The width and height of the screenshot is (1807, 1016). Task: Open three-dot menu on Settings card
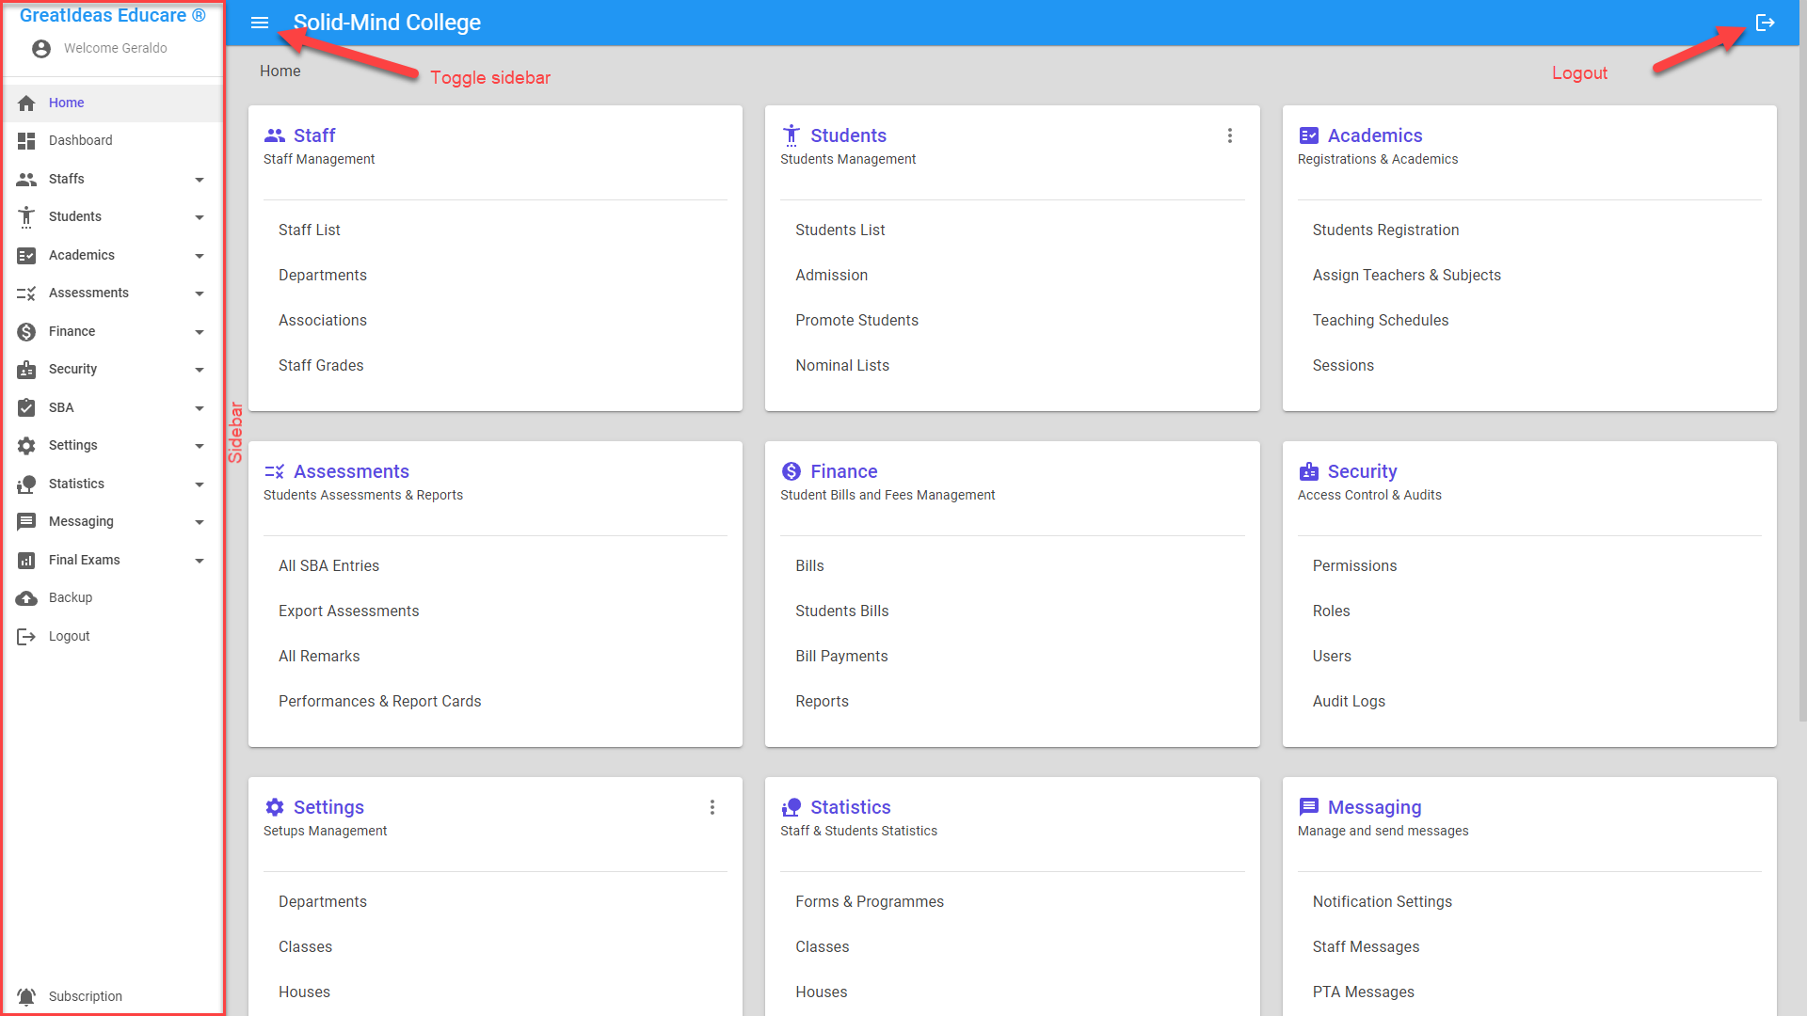tap(712, 807)
